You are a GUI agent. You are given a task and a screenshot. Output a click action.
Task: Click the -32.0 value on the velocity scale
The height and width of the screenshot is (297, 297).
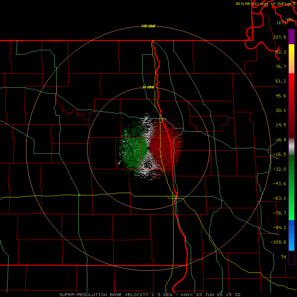coord(280,169)
